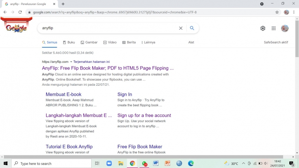Go back using the browser back arrow
Image resolution: width=299 pixels, height=168 pixels.
point(5,12)
